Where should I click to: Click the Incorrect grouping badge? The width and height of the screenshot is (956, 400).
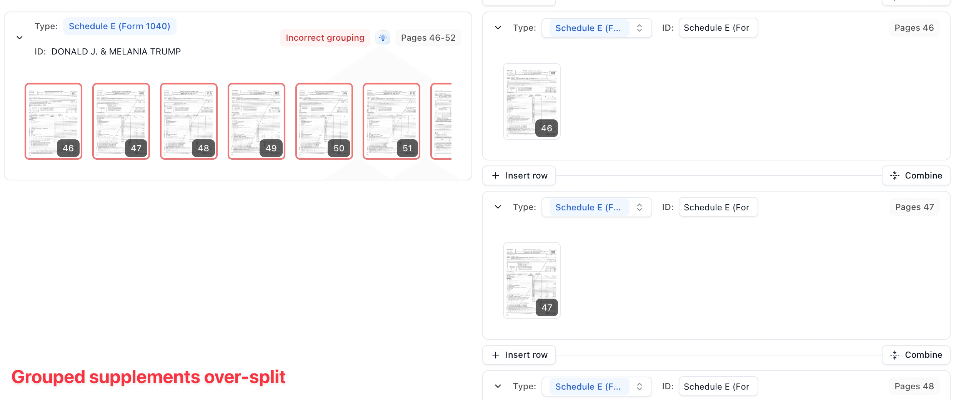(x=325, y=38)
